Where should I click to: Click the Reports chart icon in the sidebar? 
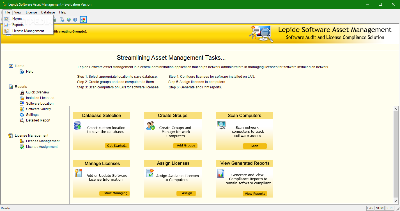pyautogui.click(x=11, y=87)
